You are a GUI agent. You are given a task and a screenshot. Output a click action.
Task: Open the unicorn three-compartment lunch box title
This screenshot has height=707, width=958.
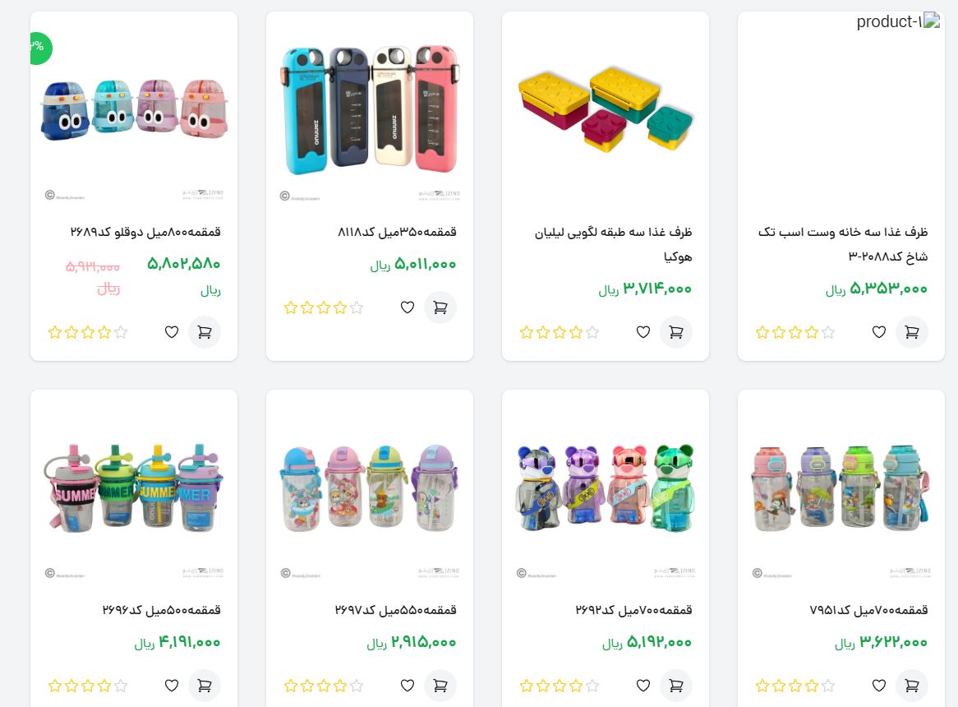coord(843,244)
